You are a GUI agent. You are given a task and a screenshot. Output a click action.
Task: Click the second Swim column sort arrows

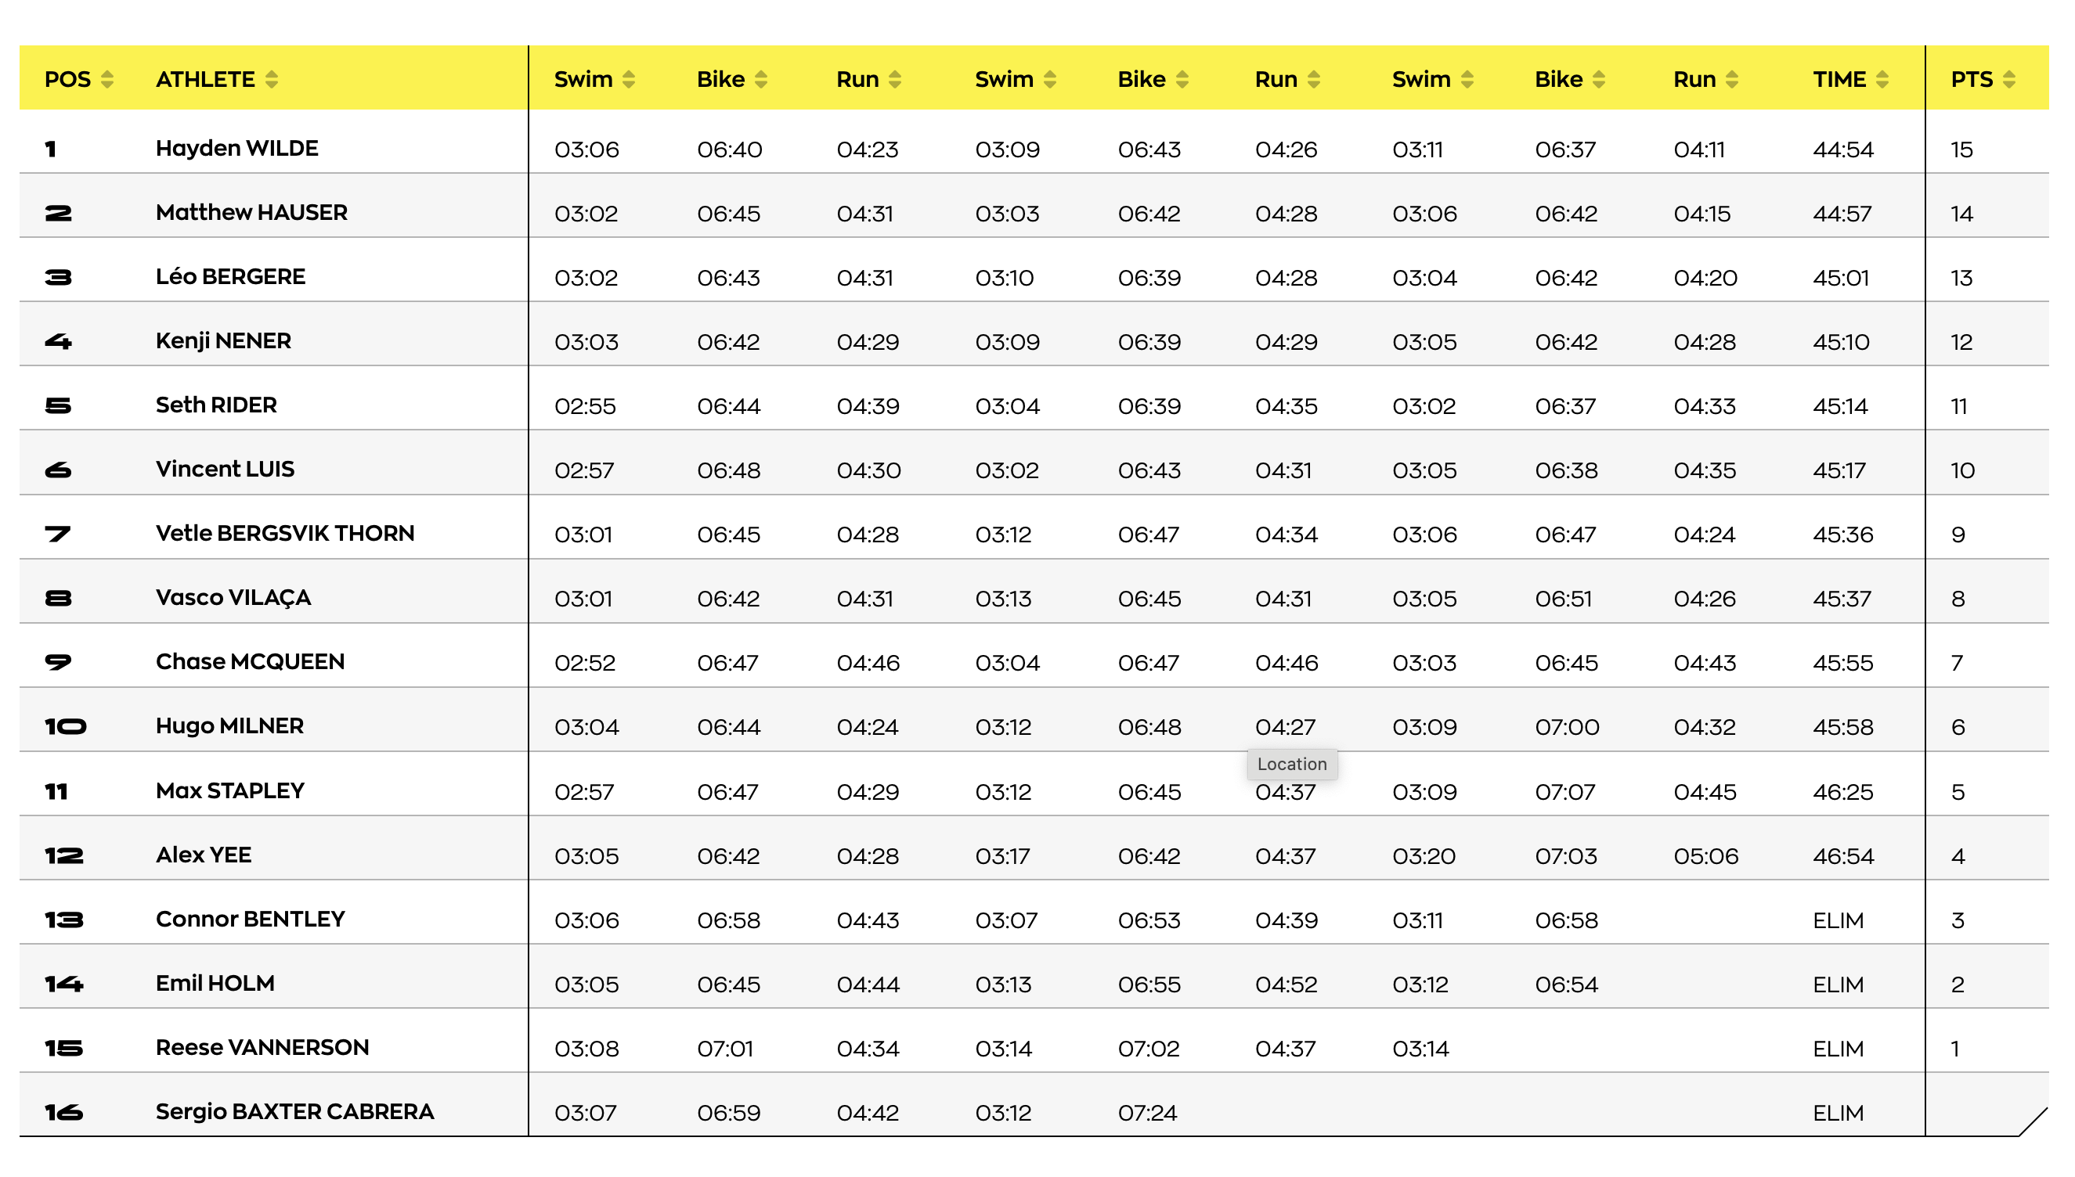click(1049, 79)
